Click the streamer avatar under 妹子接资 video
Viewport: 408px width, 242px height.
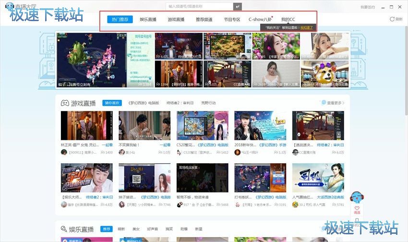click(x=121, y=205)
